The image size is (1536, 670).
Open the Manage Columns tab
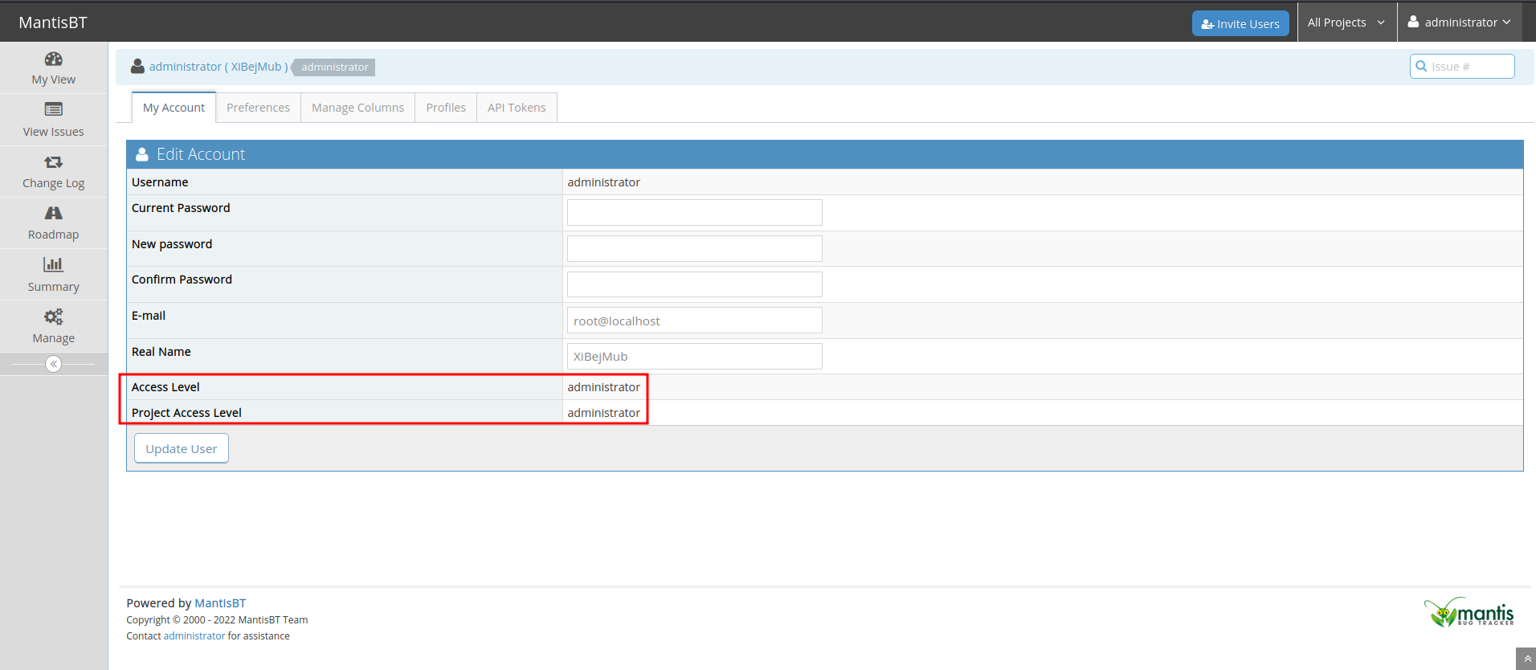pyautogui.click(x=357, y=108)
